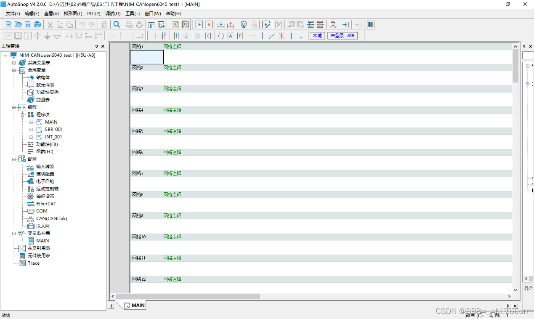Click the Monitor webcam-style icon
The height and width of the screenshot is (319, 534).
[243, 24]
